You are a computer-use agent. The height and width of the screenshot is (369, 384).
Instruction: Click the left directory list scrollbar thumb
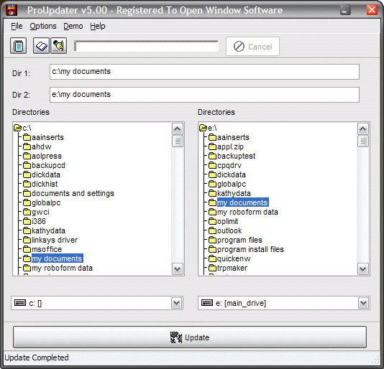pyautogui.click(x=178, y=141)
